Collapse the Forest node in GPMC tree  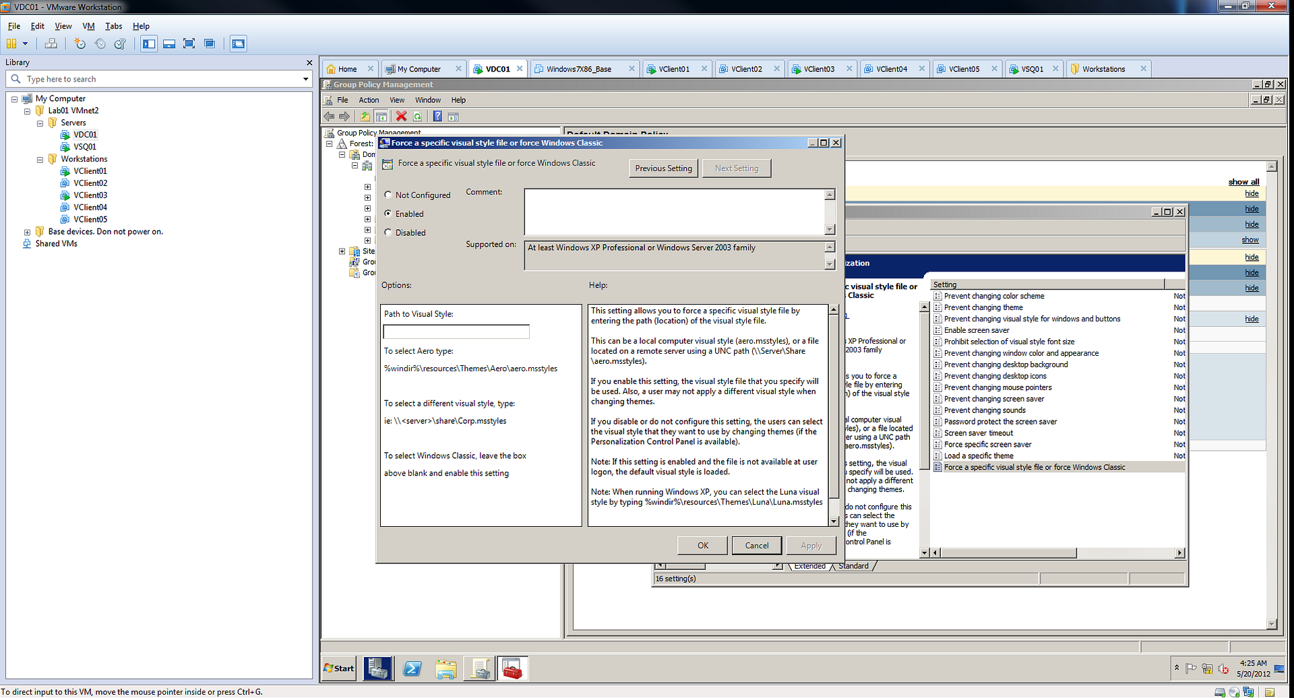pos(330,144)
